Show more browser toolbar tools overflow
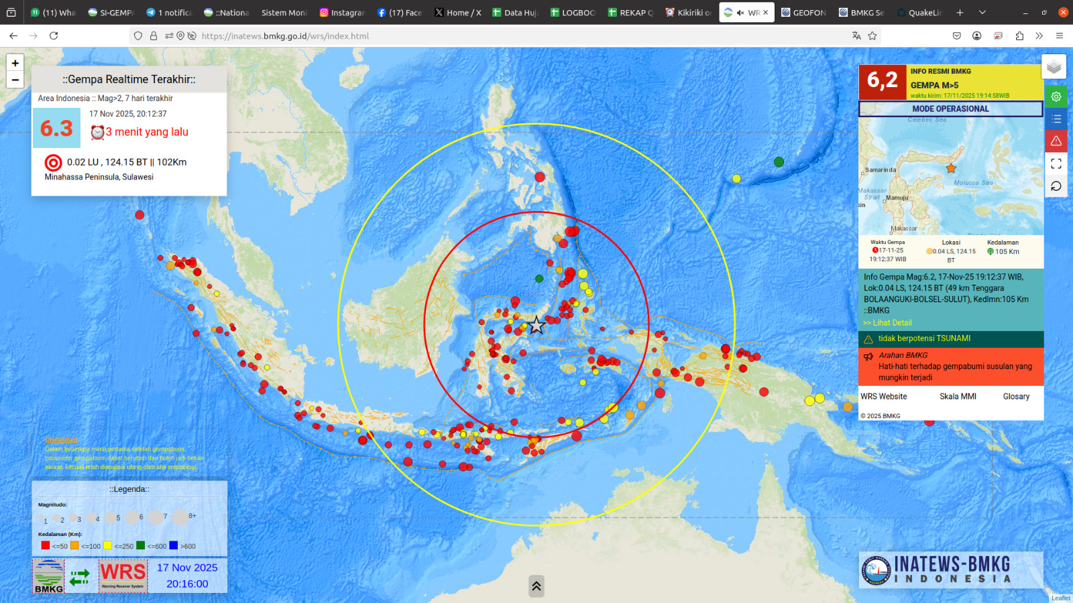This screenshot has width=1073, height=603. (1039, 36)
